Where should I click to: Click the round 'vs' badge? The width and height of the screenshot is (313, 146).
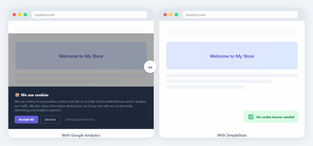[x=150, y=67]
